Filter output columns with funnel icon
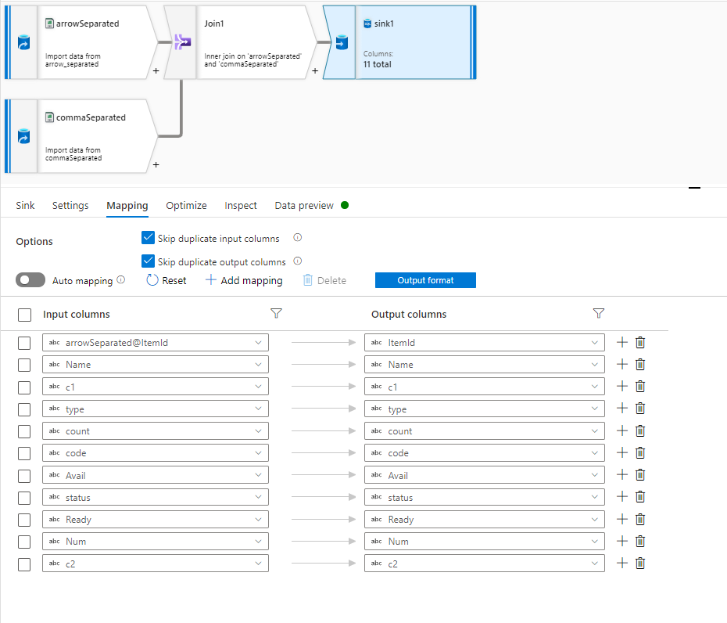This screenshot has height=623, width=727. click(x=598, y=313)
